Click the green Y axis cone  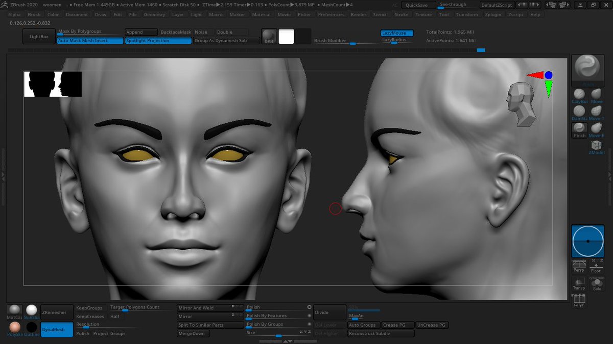pos(549,89)
